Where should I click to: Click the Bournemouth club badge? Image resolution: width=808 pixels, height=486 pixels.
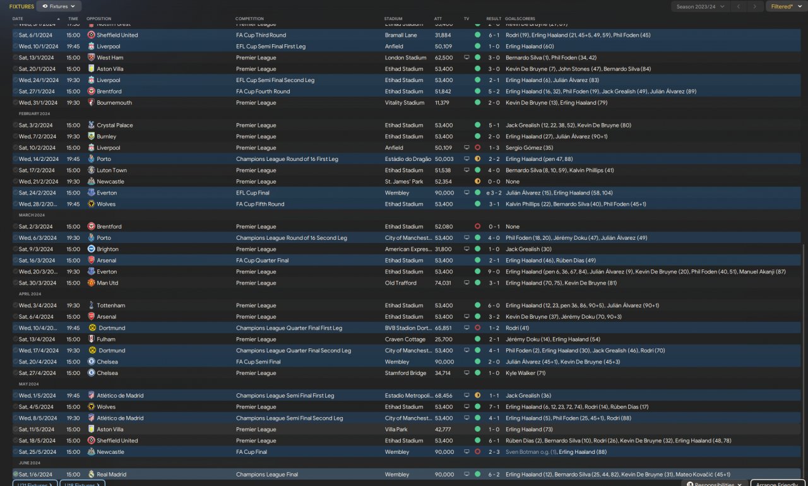92,103
